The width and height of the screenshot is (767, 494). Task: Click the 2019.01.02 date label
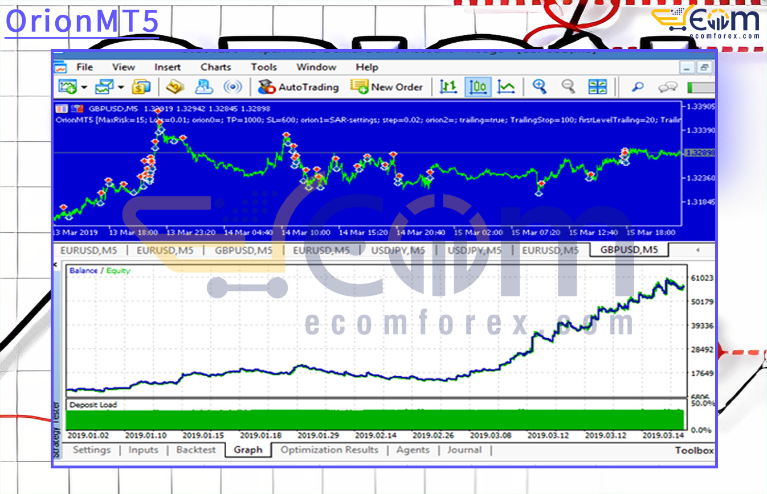click(x=88, y=435)
